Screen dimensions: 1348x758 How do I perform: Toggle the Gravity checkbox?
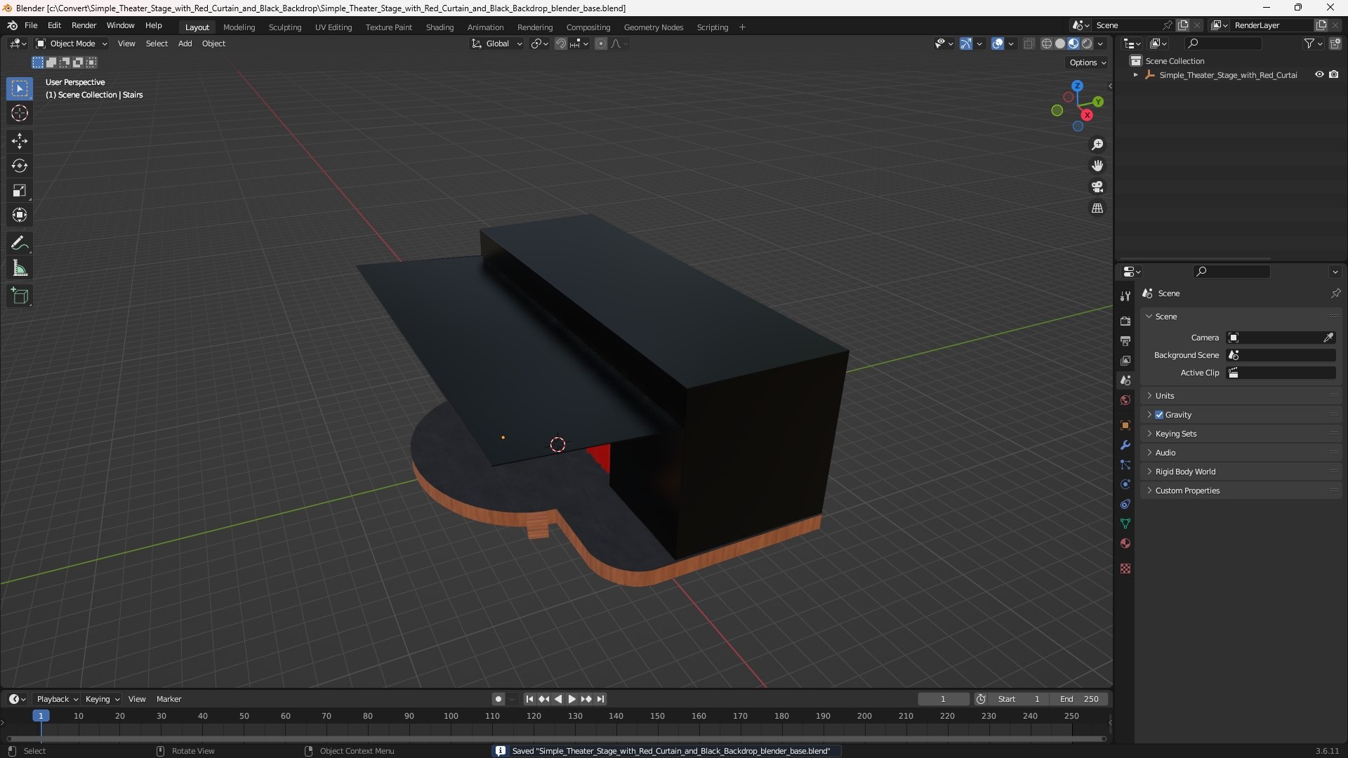tap(1159, 415)
